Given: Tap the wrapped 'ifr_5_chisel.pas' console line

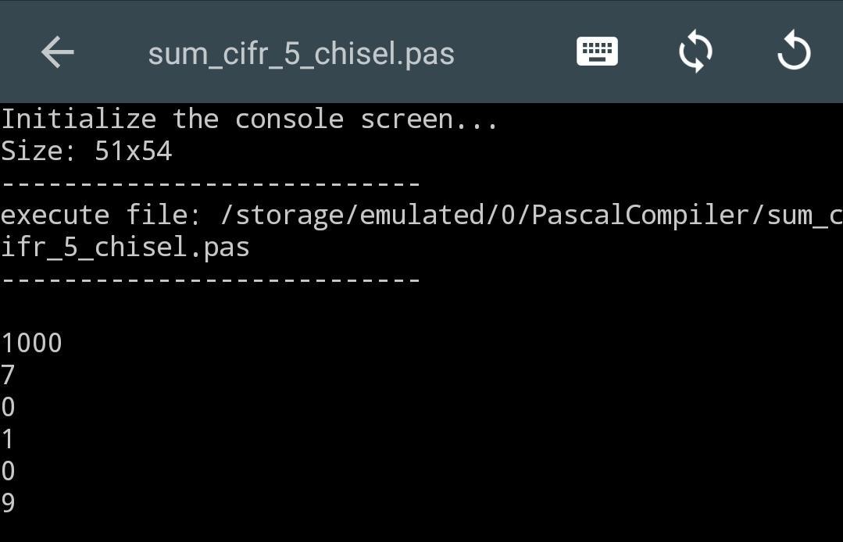Looking at the screenshot, I should (x=125, y=247).
